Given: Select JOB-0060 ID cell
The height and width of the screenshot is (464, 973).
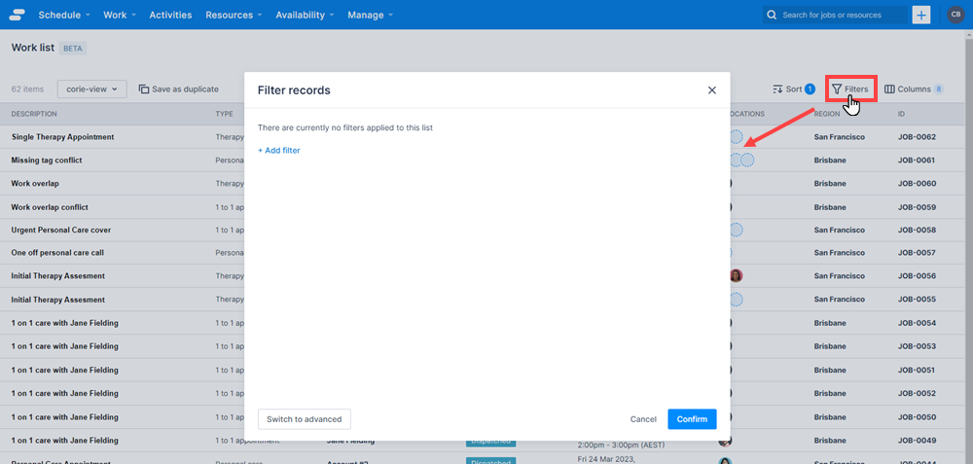Looking at the screenshot, I should [917, 184].
